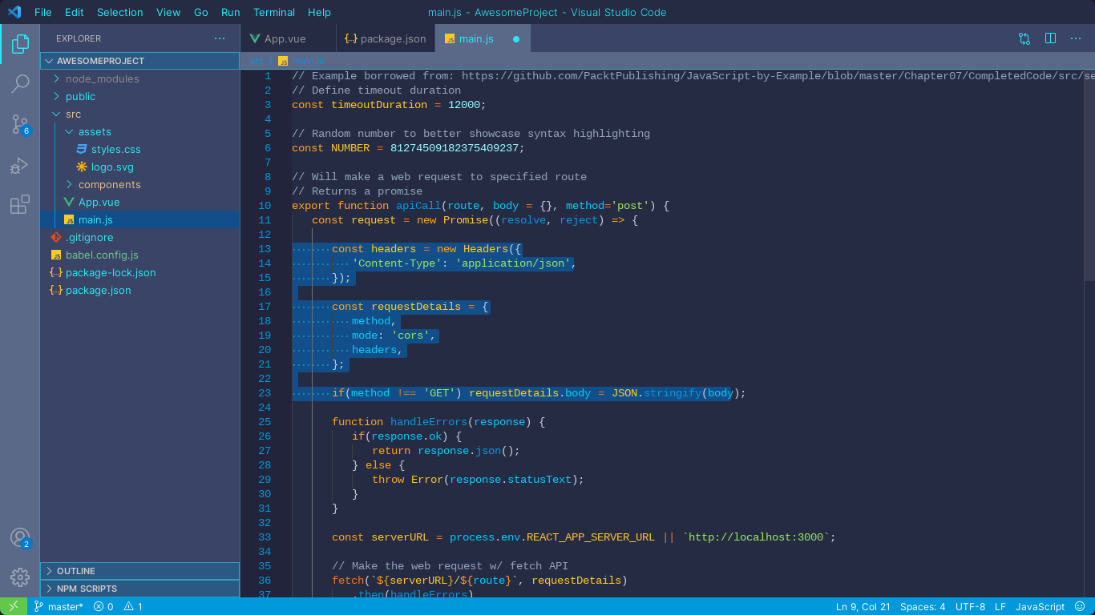Open babel.config.js file
1095x615 pixels.
140,255
